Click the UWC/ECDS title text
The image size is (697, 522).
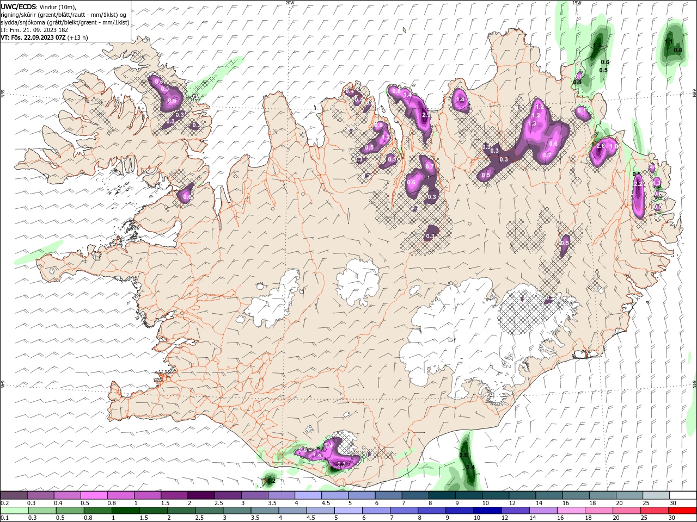(18, 7)
